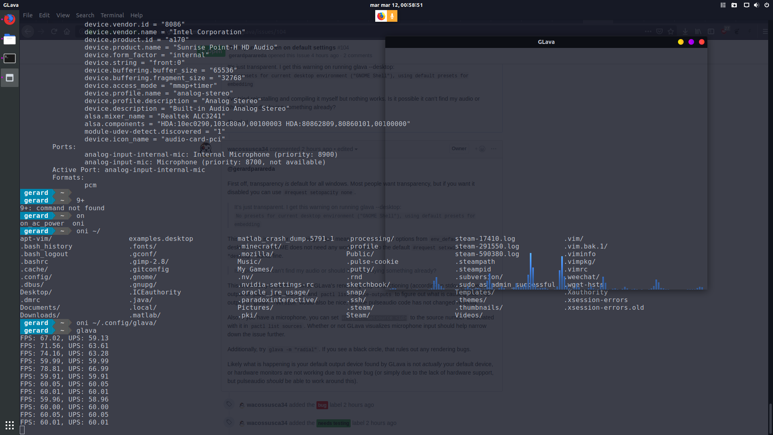The width and height of the screenshot is (773, 435).
Task: Follow the @gerardpareda mention link
Action: 251,169
